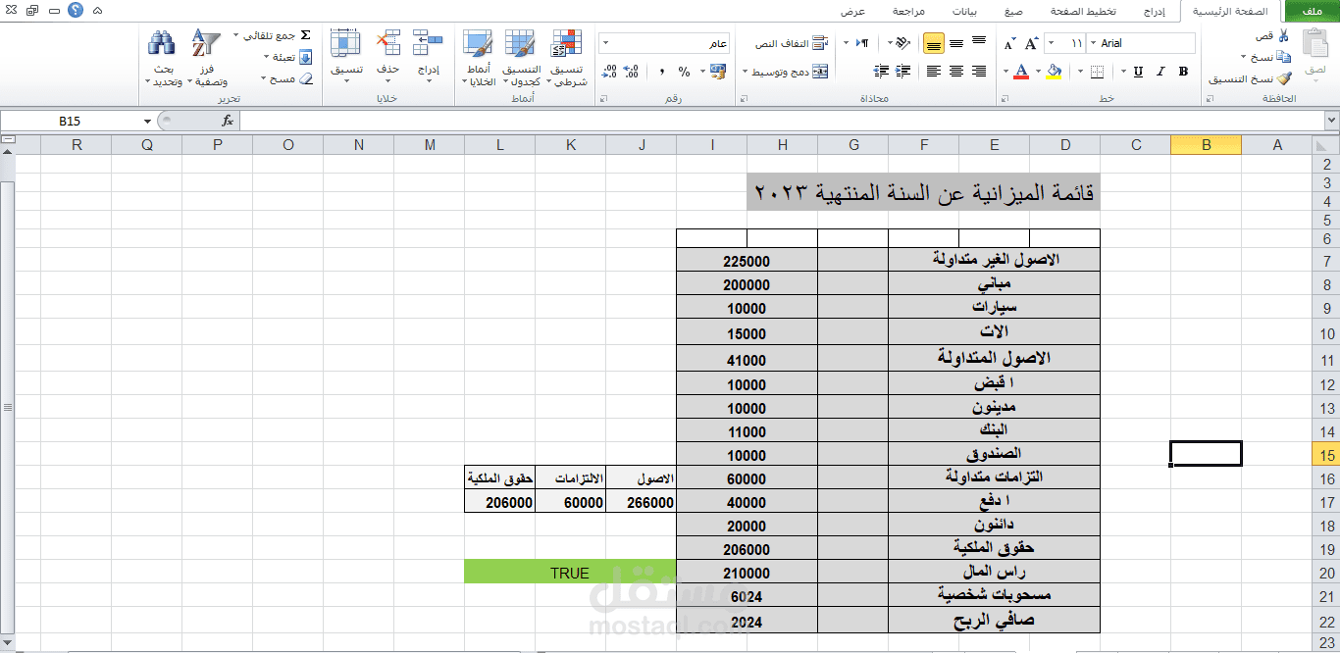This screenshot has height=653, width=1340.
Task: Toggle Center horizontal alignment
Action: (x=955, y=72)
